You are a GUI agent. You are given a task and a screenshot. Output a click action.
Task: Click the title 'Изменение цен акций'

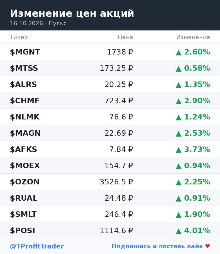click(x=72, y=13)
